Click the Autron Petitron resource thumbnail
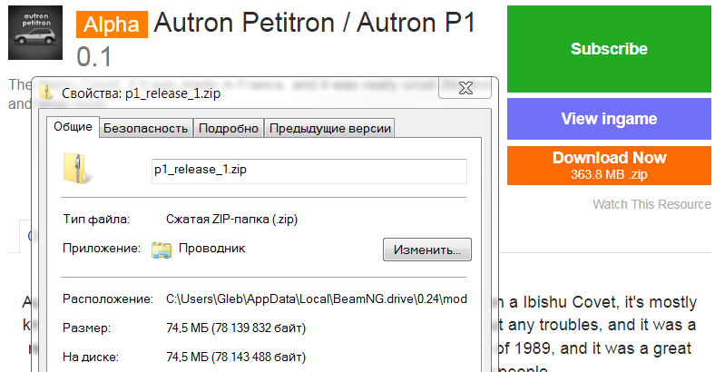Screen dimensions: 715x372 coord(35,33)
